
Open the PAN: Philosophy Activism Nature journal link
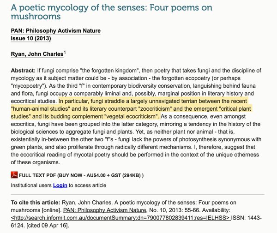(56, 31)
